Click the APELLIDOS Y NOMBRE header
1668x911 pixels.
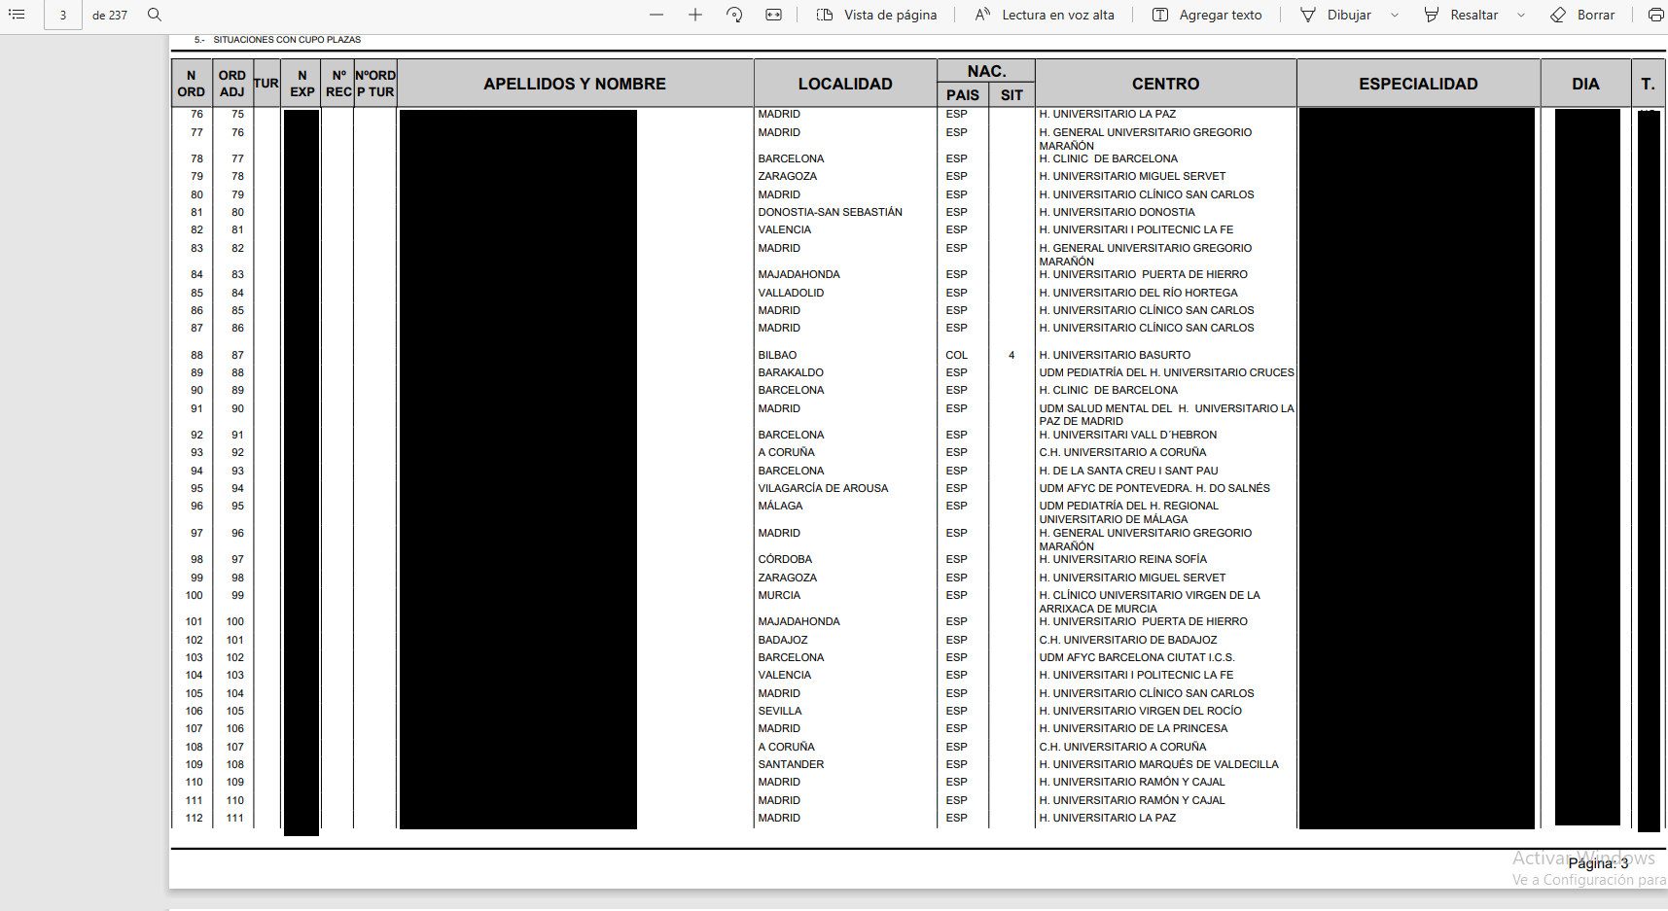pyautogui.click(x=575, y=84)
